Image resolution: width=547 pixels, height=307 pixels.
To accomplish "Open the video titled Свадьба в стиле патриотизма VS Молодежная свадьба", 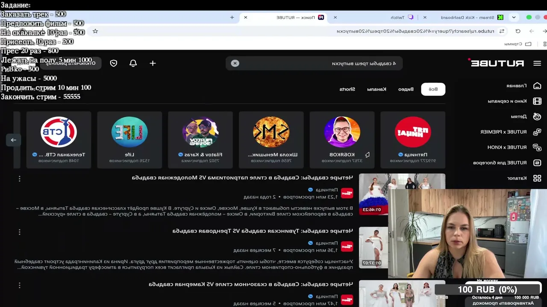I will (242, 177).
